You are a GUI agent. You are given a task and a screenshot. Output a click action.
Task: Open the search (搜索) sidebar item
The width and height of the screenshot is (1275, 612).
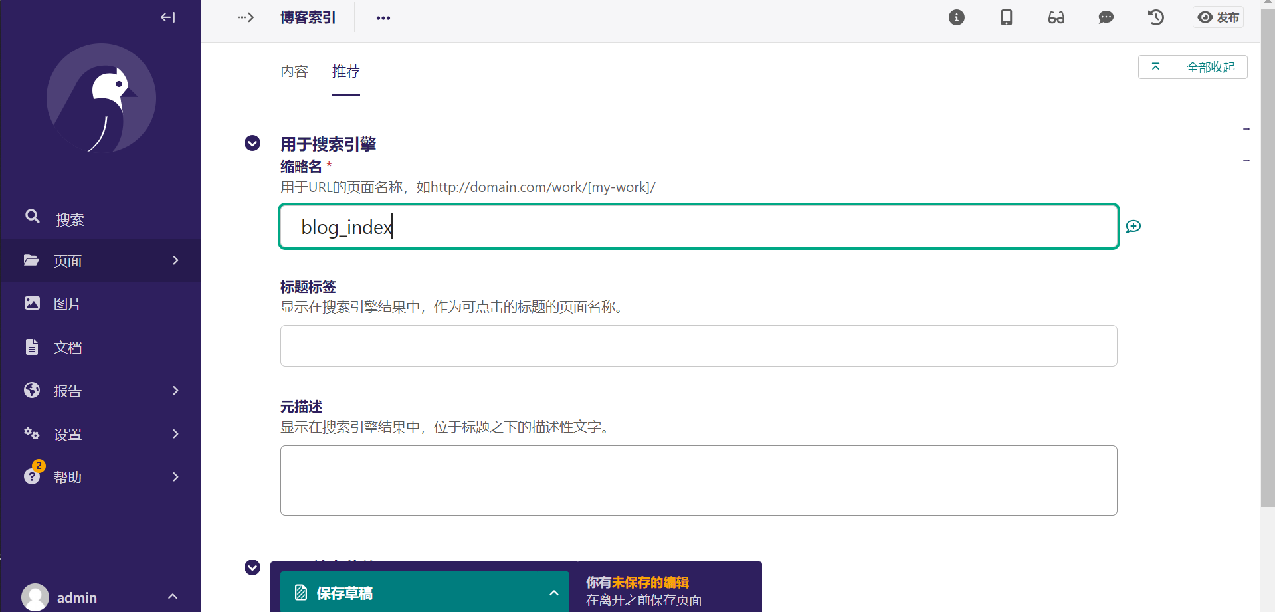point(100,218)
